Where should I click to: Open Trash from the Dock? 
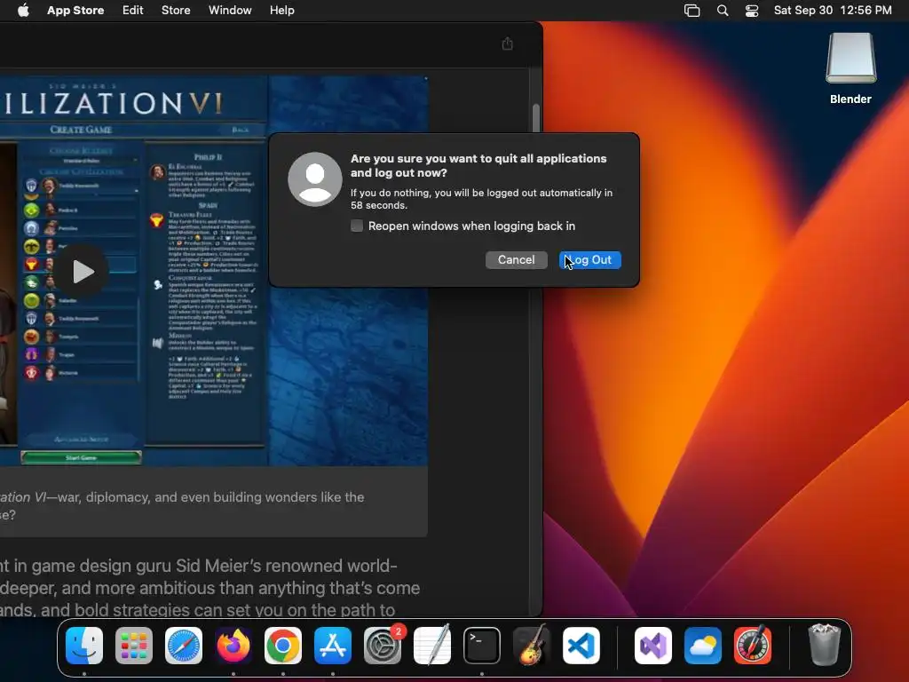click(824, 646)
